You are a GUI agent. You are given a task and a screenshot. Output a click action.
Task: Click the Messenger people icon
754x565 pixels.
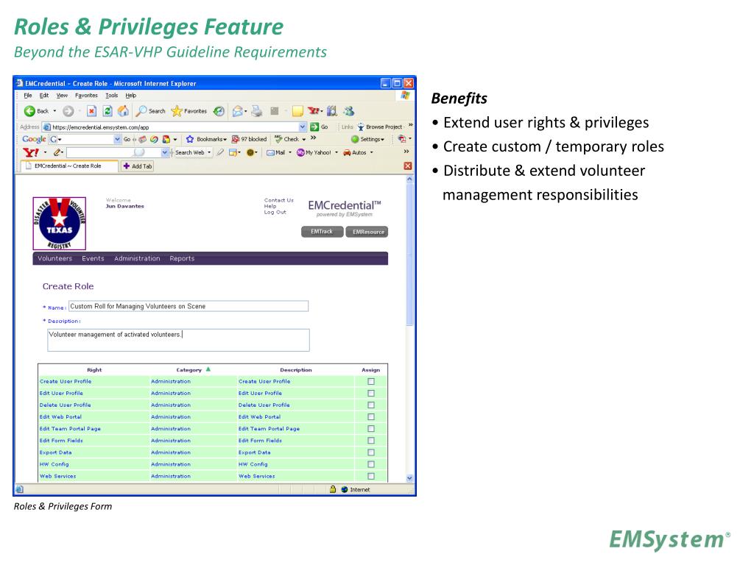[348, 111]
